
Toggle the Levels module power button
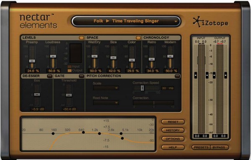(x=81, y=38)
